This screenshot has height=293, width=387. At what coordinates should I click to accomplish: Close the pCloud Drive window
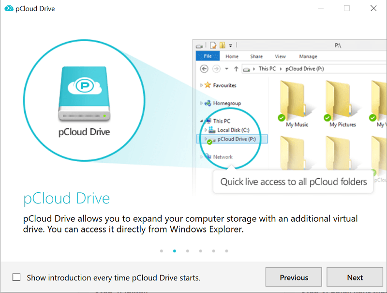[x=373, y=8]
